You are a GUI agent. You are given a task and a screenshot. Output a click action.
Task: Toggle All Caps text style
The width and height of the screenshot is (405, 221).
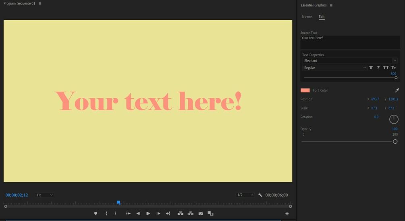pos(386,68)
